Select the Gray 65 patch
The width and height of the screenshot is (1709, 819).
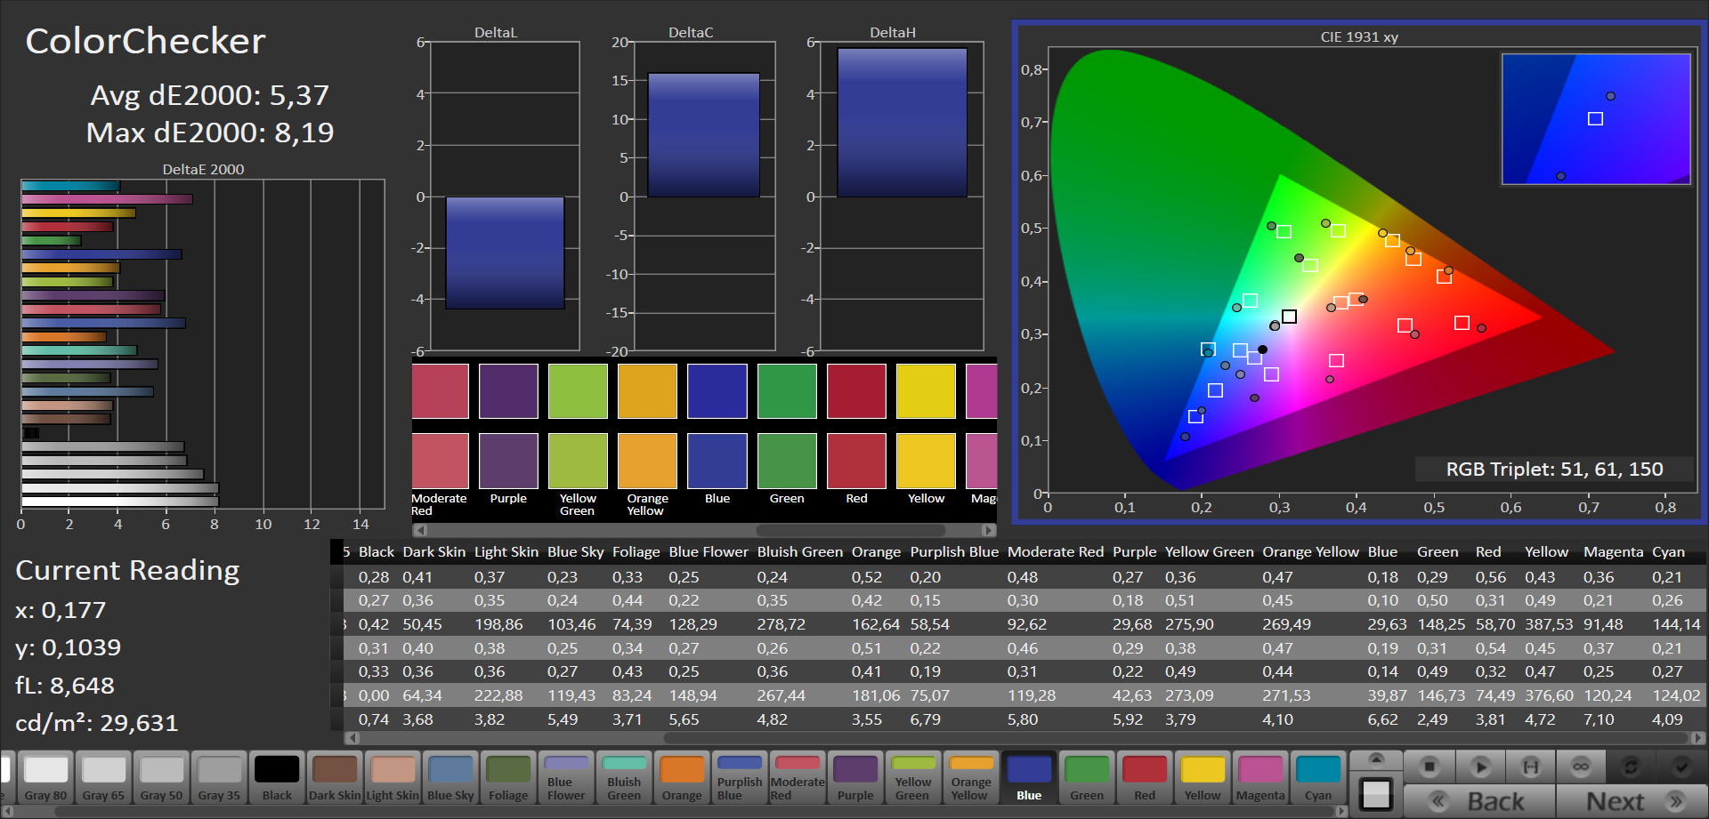[x=104, y=778]
